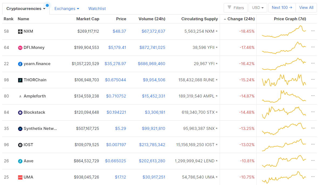Open the three-dot menu for Synthetix row

[x=313, y=128]
